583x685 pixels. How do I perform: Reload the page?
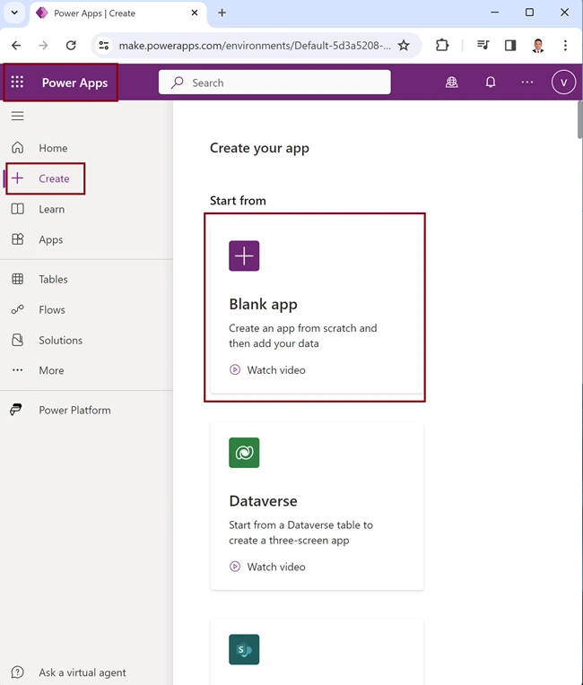(x=71, y=45)
